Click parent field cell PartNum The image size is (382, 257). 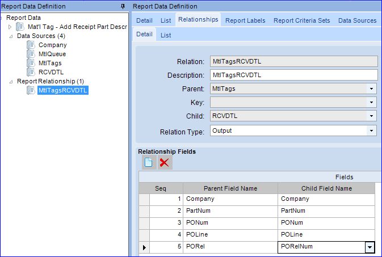coord(230,210)
